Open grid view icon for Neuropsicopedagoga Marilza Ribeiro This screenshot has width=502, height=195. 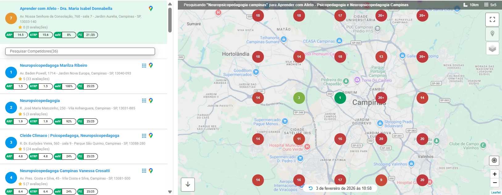pyautogui.click(x=144, y=66)
